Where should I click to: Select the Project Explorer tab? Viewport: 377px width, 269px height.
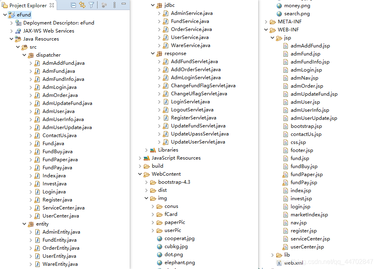point(28,5)
